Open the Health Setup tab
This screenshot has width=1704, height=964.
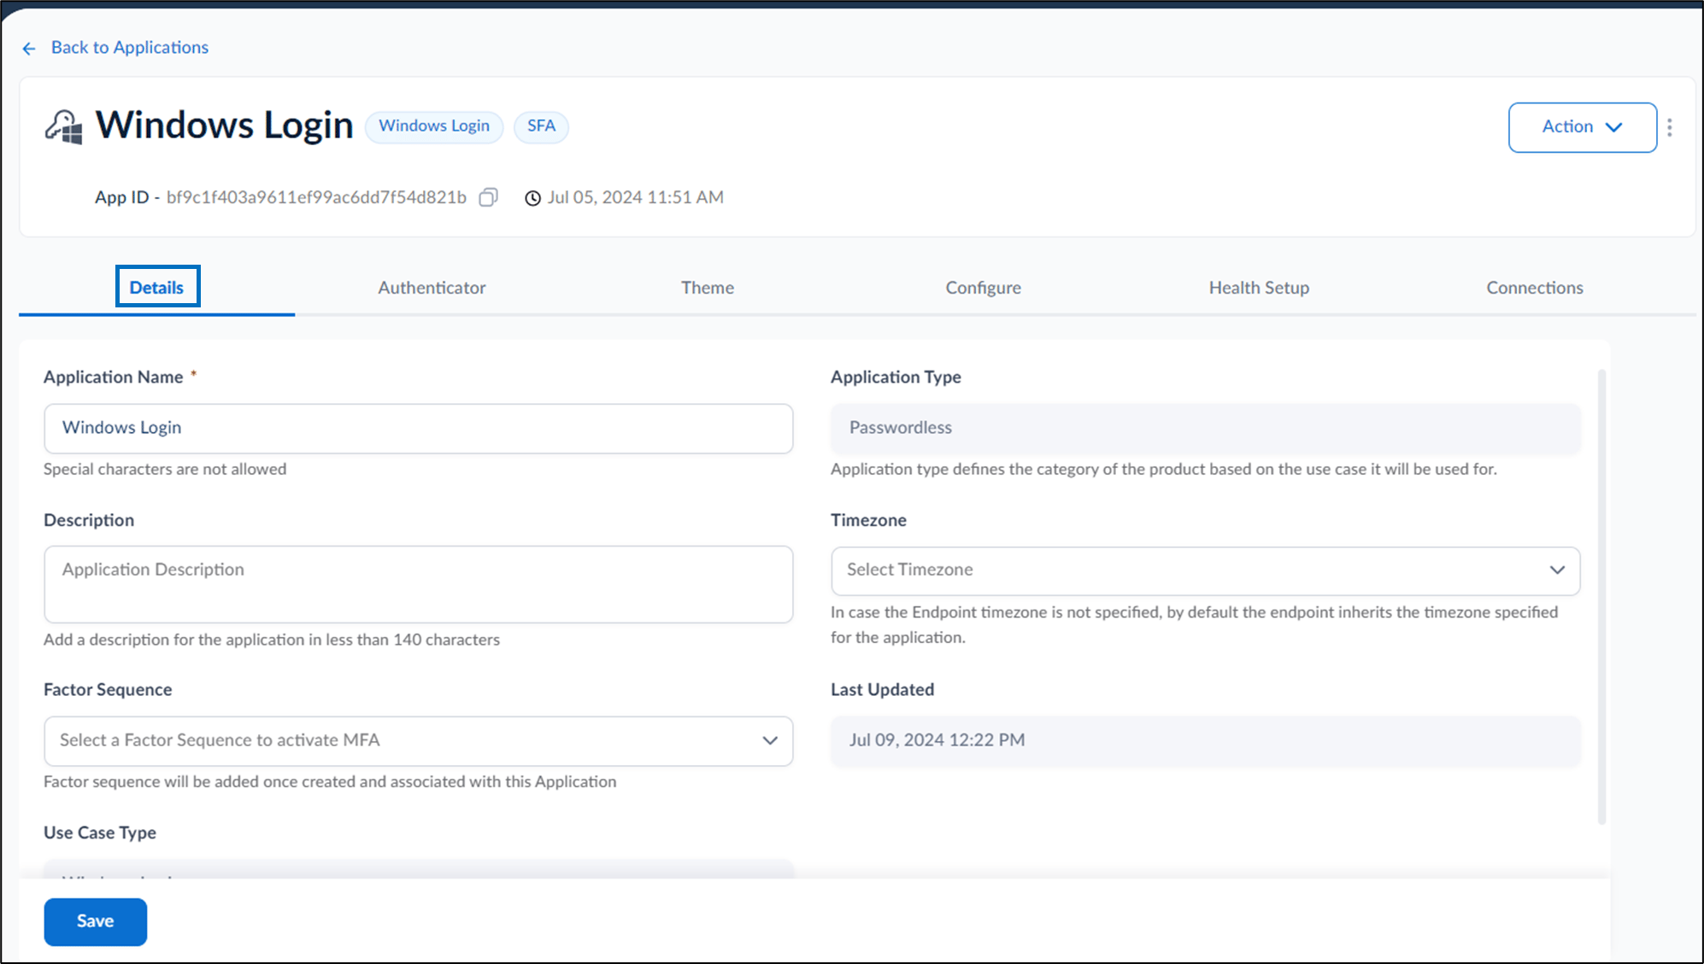[x=1259, y=288]
